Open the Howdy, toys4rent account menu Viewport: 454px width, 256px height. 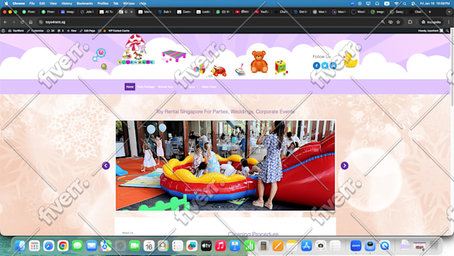pyautogui.click(x=430, y=31)
